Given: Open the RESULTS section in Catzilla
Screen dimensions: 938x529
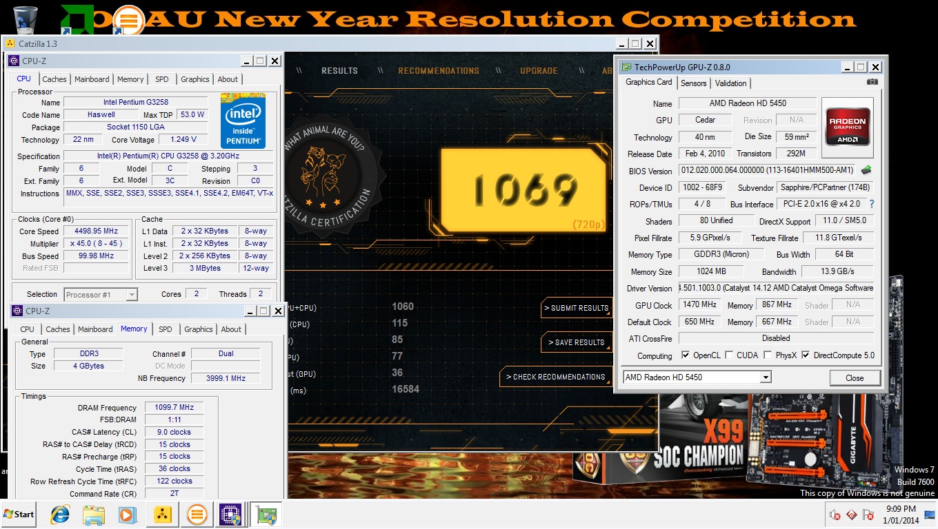Looking at the screenshot, I should click(x=339, y=71).
